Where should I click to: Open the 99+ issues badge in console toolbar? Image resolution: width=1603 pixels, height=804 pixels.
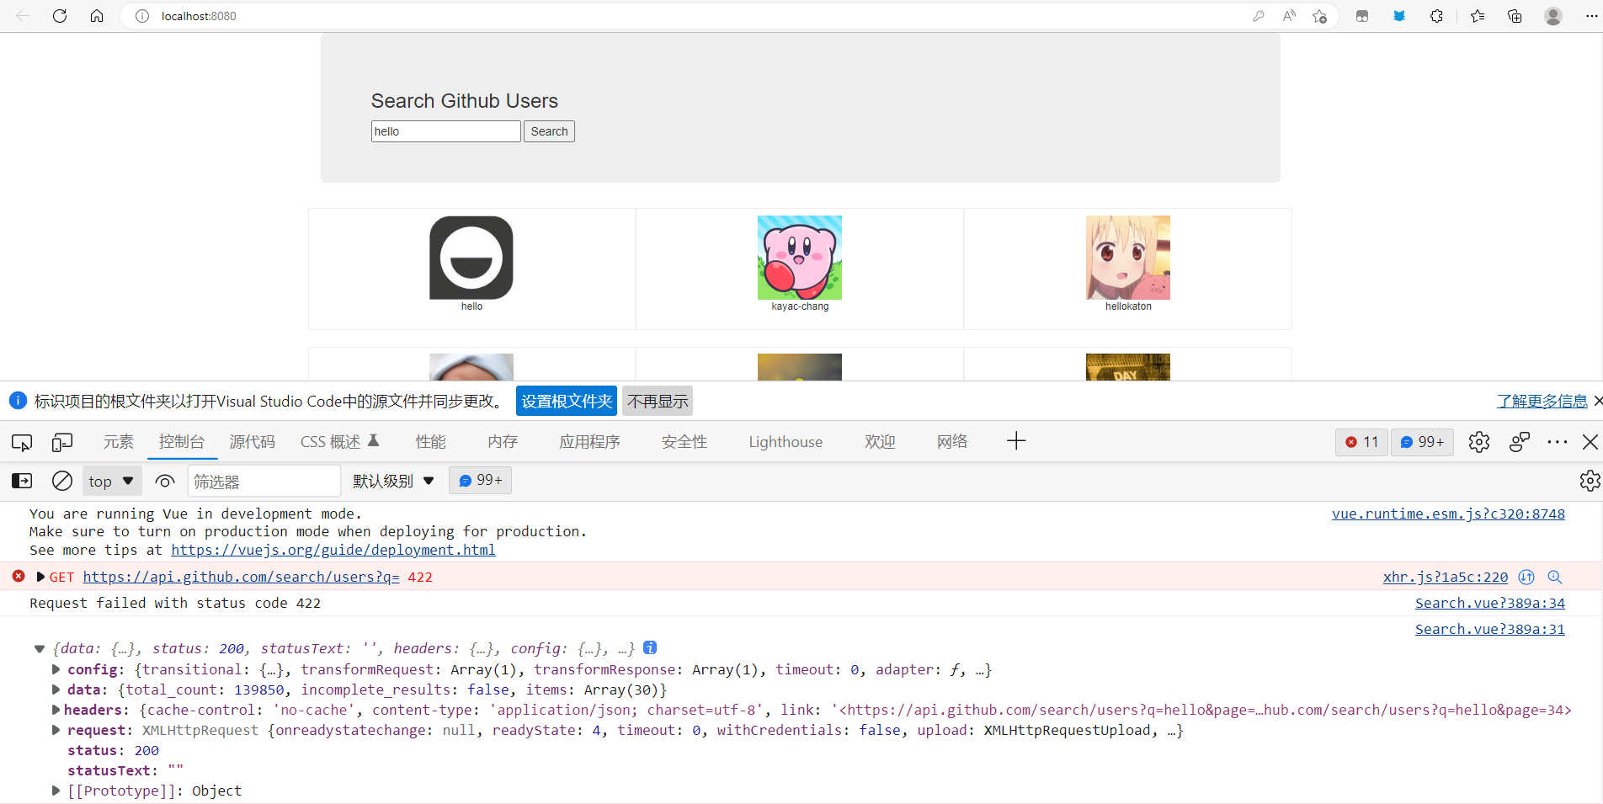[480, 480]
